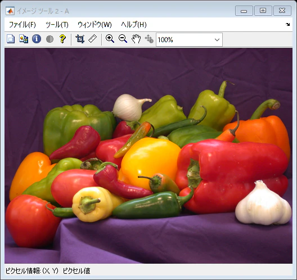
Task: Open the ヘルプ(H) menu
Action: click(x=134, y=25)
